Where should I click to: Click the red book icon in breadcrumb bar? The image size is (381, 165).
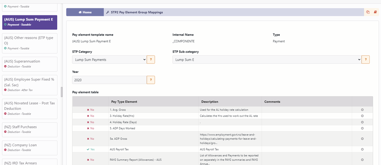[x=375, y=12]
